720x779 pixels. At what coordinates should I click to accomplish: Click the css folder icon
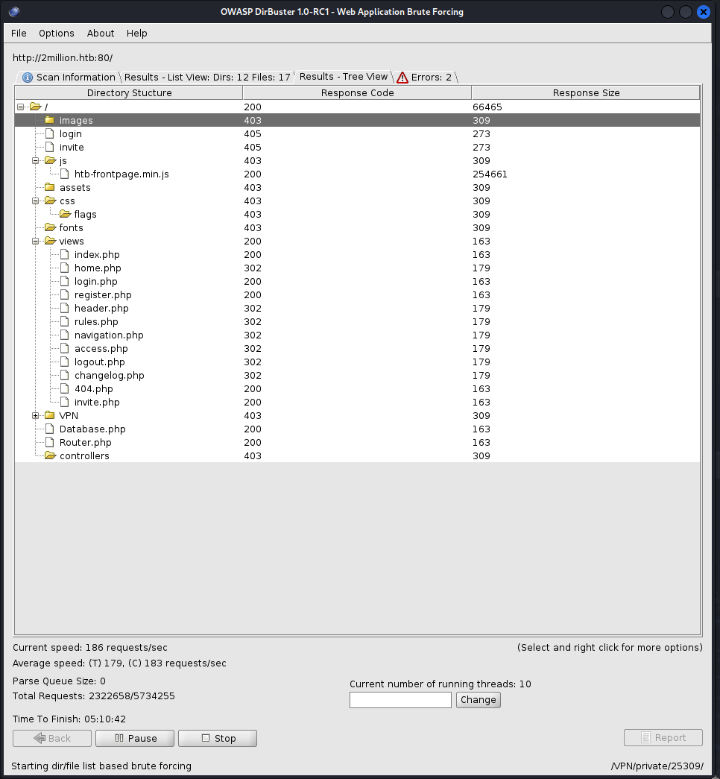tap(50, 201)
